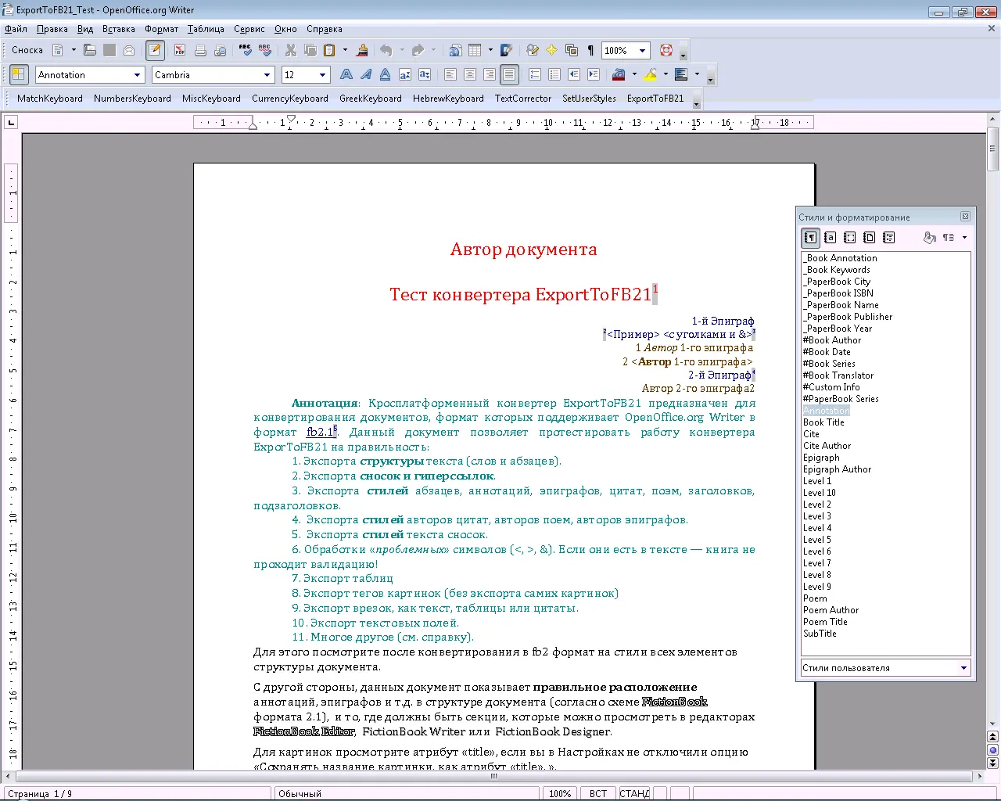Viewport: 1001px width, 801px height.
Task: Click the New document icon
Action: click(58, 50)
